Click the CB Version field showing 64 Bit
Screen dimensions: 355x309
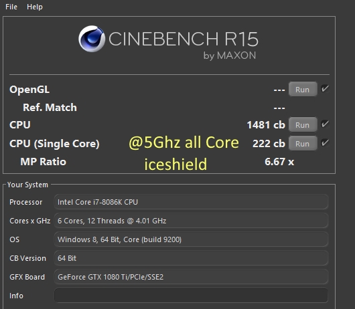[191, 258]
